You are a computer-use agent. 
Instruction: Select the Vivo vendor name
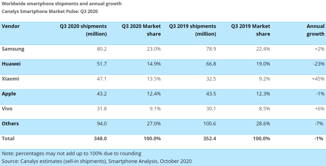tap(7, 109)
